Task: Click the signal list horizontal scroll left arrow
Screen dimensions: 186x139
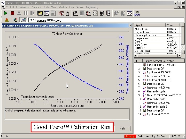Action: [136, 55]
